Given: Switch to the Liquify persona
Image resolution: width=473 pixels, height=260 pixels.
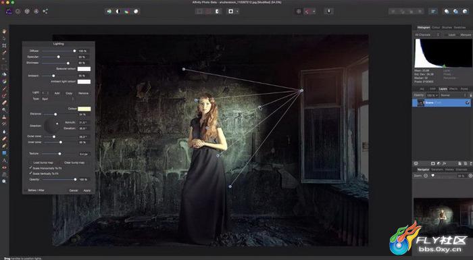Looking at the screenshot, I should pos(18,11).
